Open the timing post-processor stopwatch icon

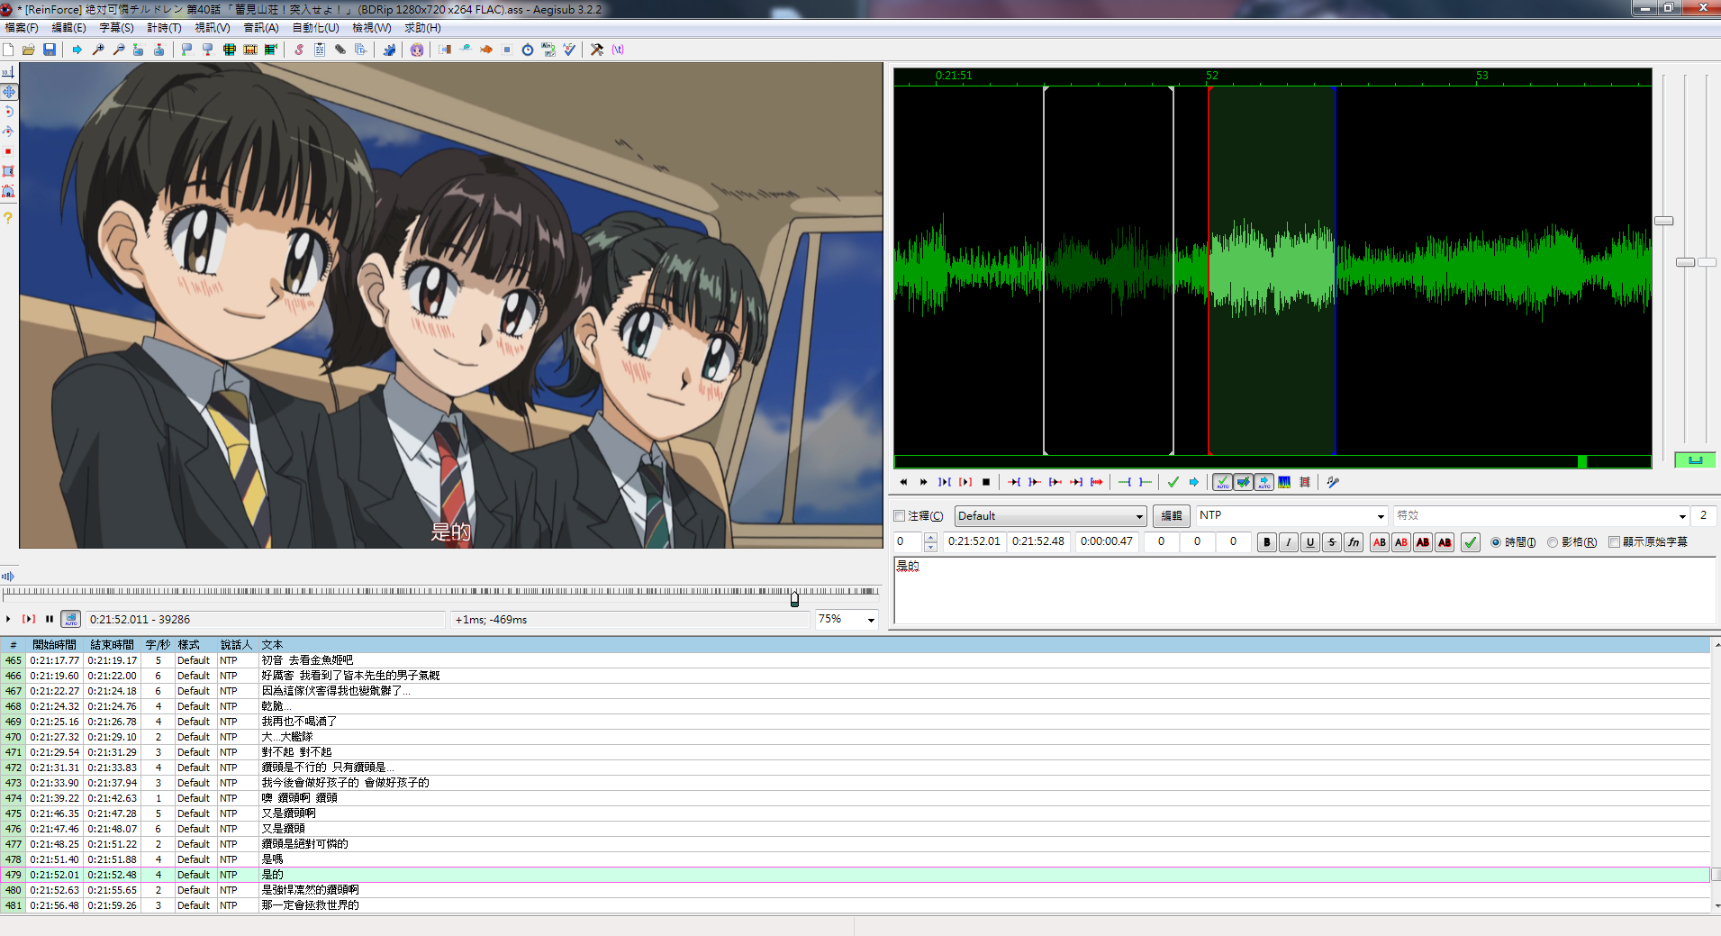(528, 50)
